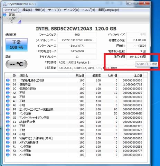The height and width of the screenshot is (166, 160).
Task: Open the 言語(Language) menu
Action: [x=109, y=10]
